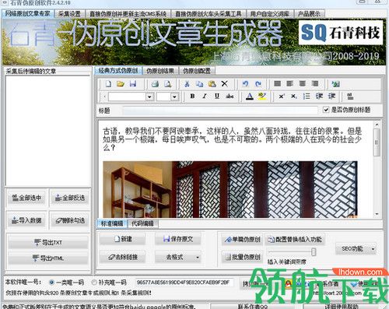This screenshot has width=389, height=309.
Task: Select the 标准编辑 tab
Action: 112,223
